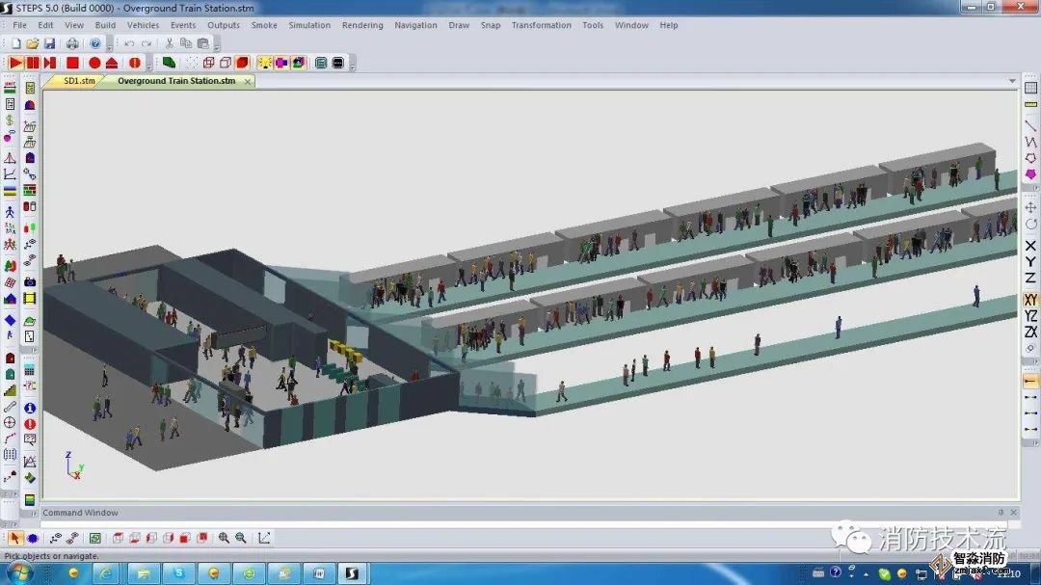
Task: Click the scissors cut icon
Action: (x=170, y=43)
